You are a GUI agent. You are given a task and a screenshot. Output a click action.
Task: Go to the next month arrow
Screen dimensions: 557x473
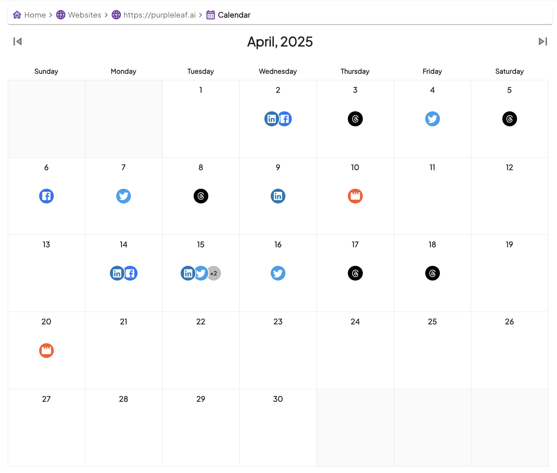543,41
